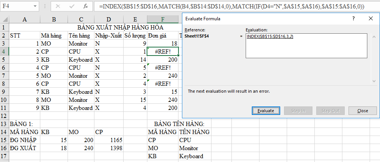Select the BẢNG TÊN HÀNG: title cell
The image size is (380, 162).
coord(179,124)
